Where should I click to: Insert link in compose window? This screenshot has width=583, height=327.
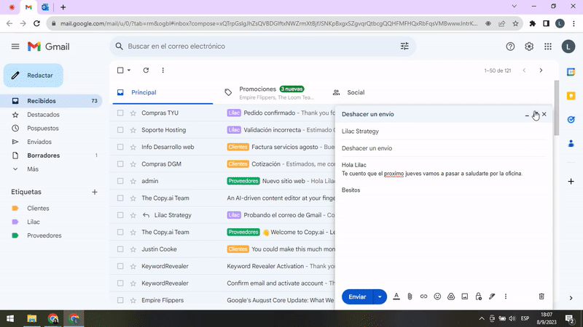coord(423,296)
